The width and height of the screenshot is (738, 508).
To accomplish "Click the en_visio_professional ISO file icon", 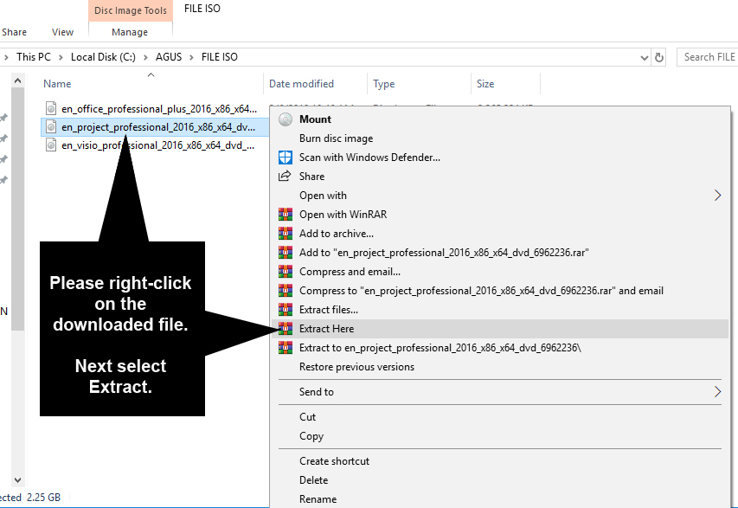I will click(51, 145).
